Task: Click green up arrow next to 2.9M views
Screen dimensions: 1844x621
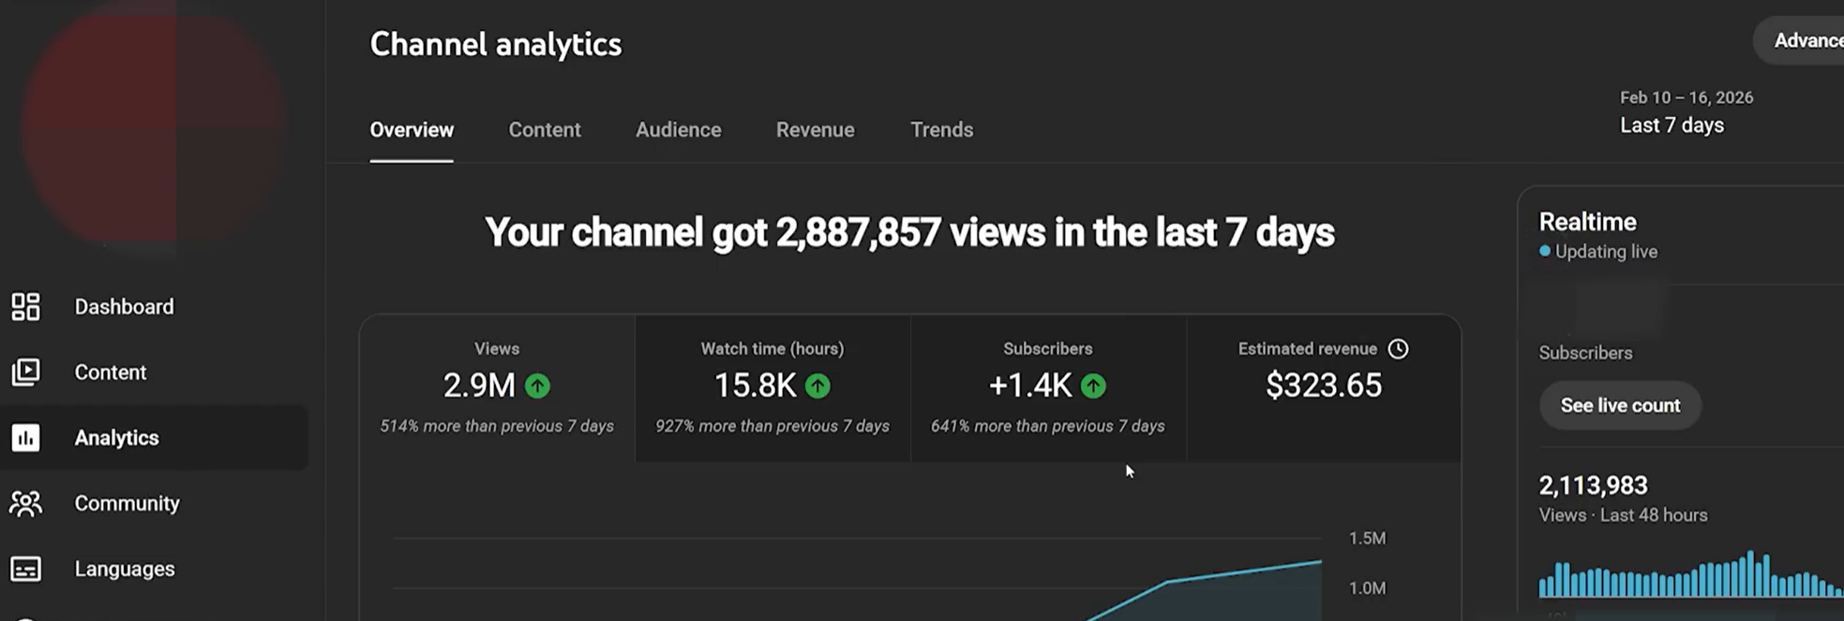Action: click(537, 386)
